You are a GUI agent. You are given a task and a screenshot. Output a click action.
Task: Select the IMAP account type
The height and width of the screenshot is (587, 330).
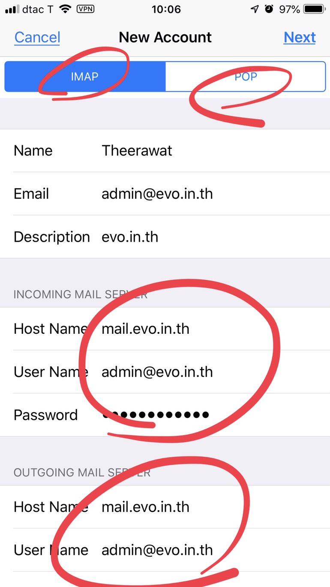click(85, 76)
